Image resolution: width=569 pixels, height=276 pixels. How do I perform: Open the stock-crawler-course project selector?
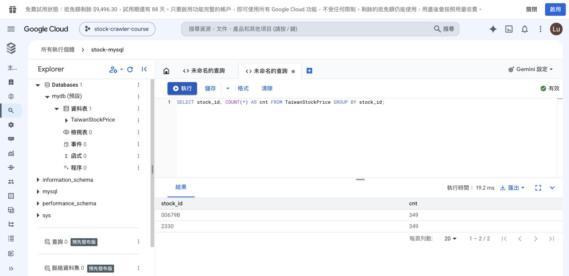(117, 29)
